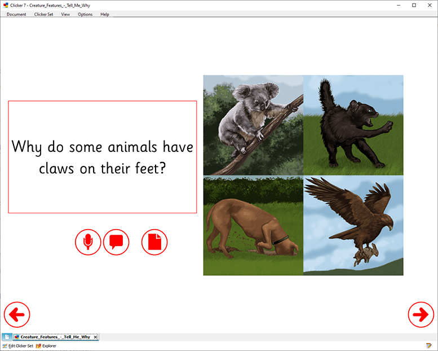This screenshot has height=351, width=438.
Task: Select the Creature_Features_-_Tell_Me_Why tab
Action: [x=55, y=337]
